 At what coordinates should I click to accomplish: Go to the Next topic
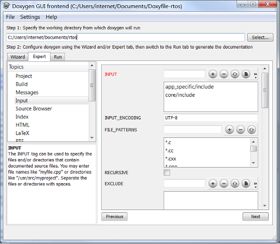tap(255, 217)
